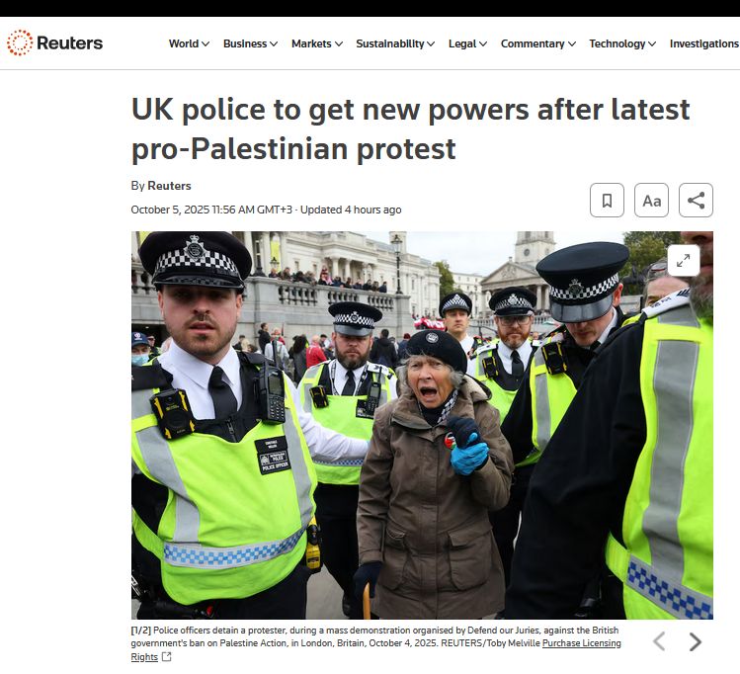Viewport: 740px width, 674px height.
Task: Open the Commentary navigation menu
Action: point(538,43)
